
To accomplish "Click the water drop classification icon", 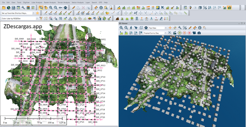I will 151,18.
